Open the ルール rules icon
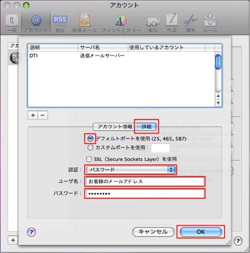Screen dimensions: 250x253 210,24
